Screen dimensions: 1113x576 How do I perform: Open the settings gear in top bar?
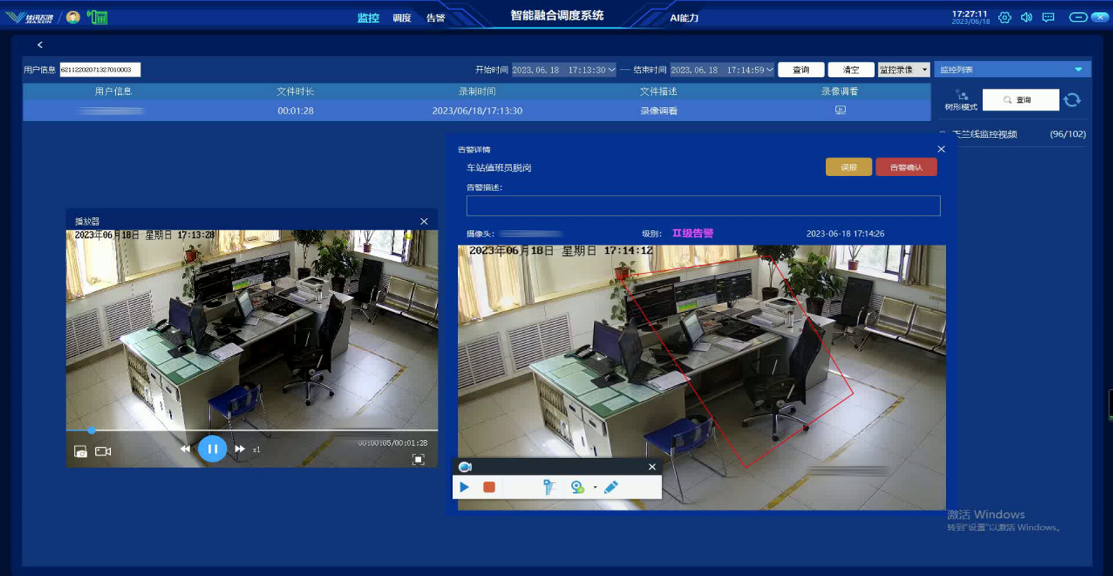click(x=1004, y=17)
